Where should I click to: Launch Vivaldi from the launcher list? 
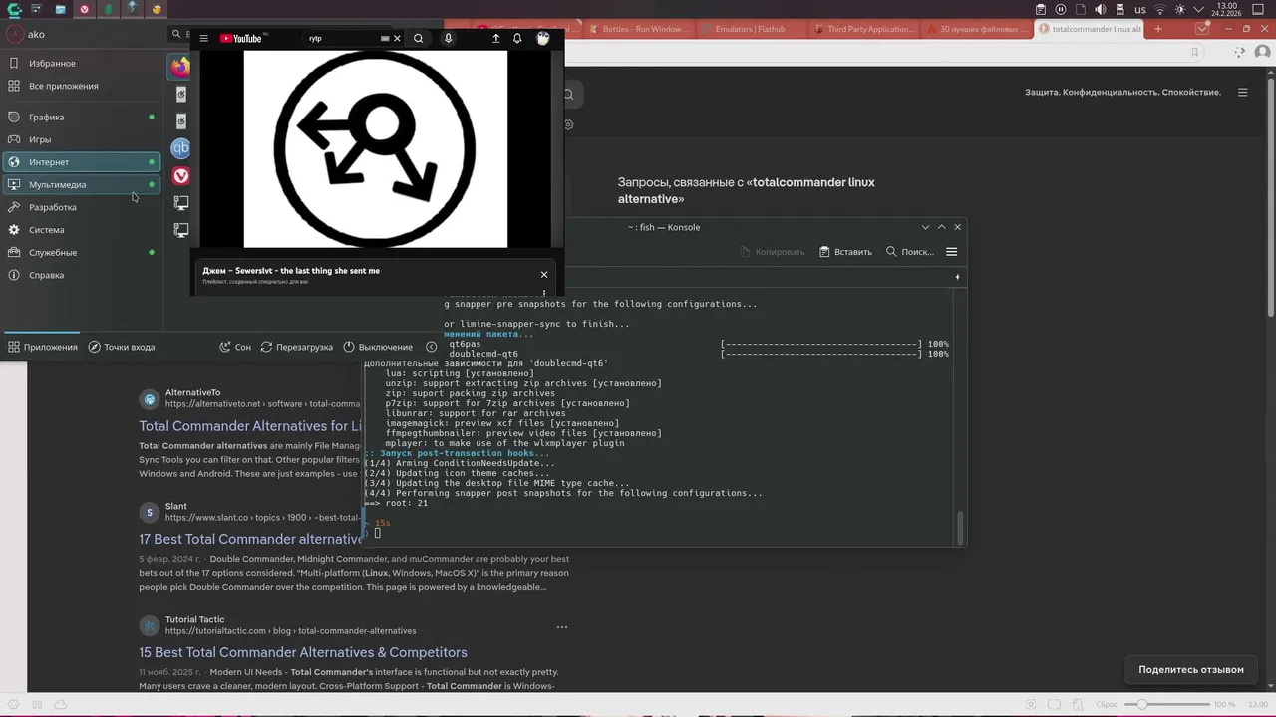pos(180,176)
